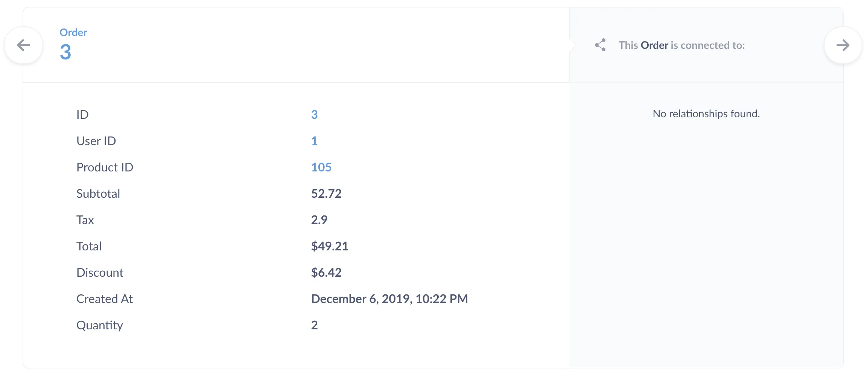Screen dimensions: 867x391
Task: Click the ID value 3 link
Action: pyautogui.click(x=315, y=114)
